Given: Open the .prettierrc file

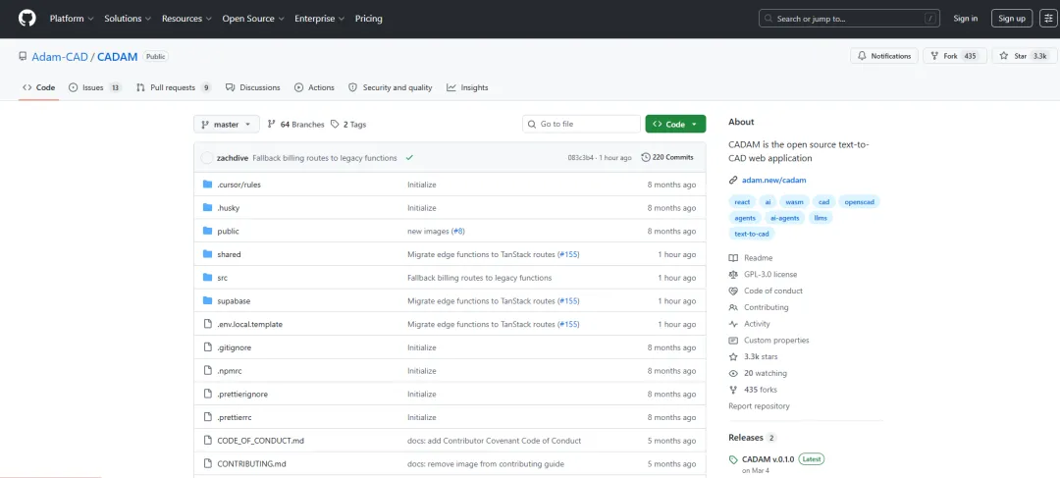Looking at the screenshot, I should (x=235, y=417).
